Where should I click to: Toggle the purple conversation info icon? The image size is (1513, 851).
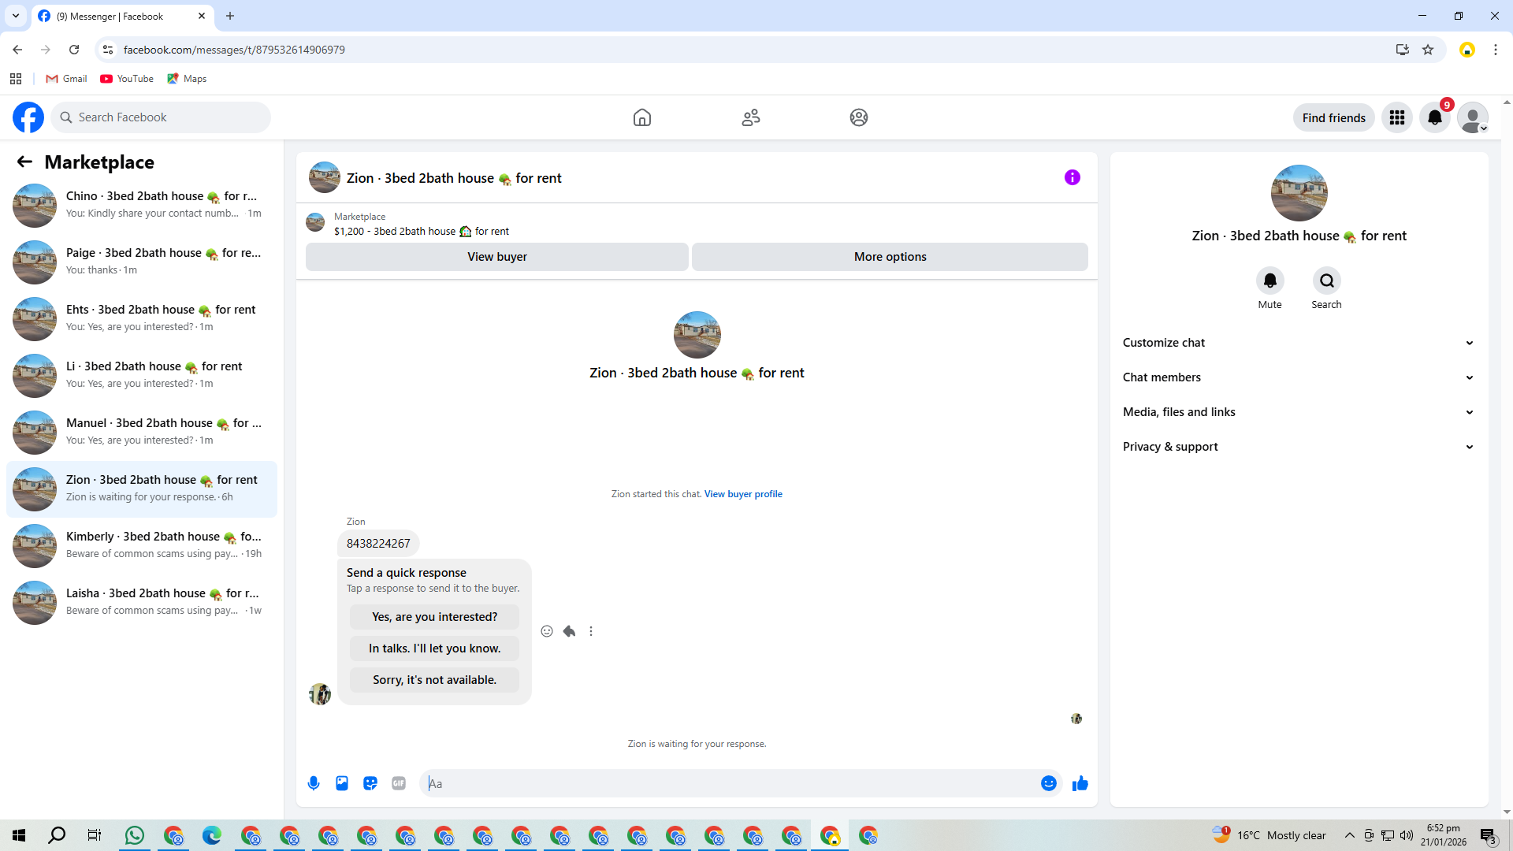pos(1072,177)
